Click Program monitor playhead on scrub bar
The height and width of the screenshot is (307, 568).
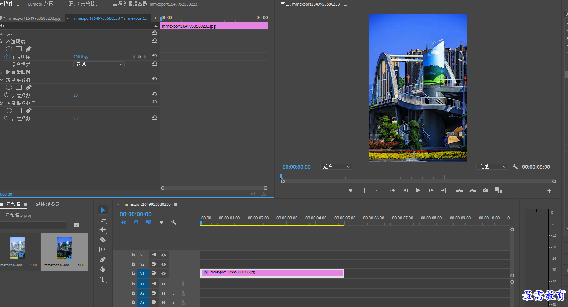coord(282,176)
